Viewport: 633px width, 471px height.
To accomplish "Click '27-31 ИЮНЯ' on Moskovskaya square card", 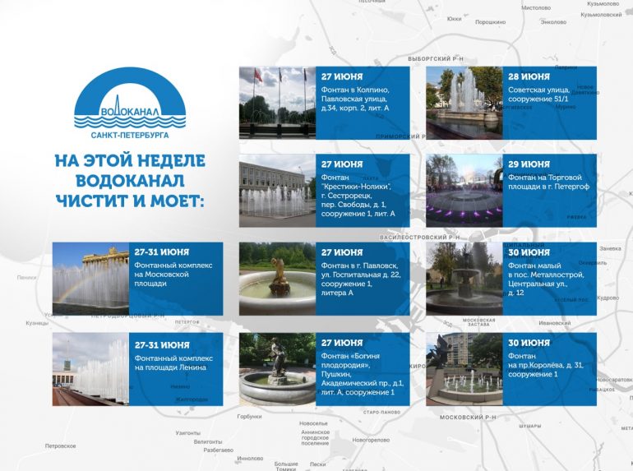I will click(162, 252).
